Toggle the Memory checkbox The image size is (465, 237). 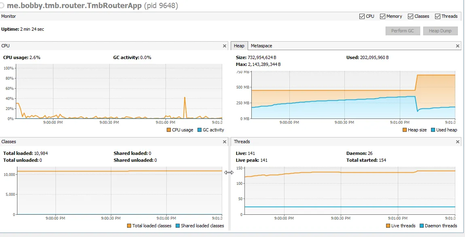pos(382,17)
